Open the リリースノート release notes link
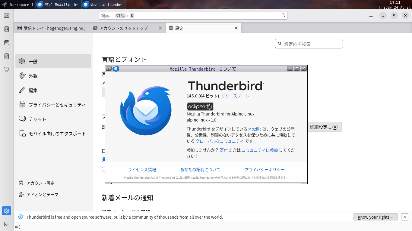The image size is (412, 231). click(x=235, y=96)
